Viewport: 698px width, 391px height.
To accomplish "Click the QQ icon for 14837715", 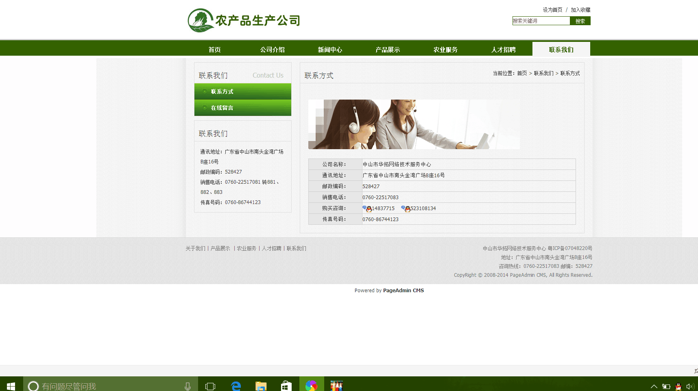I will pyautogui.click(x=367, y=209).
